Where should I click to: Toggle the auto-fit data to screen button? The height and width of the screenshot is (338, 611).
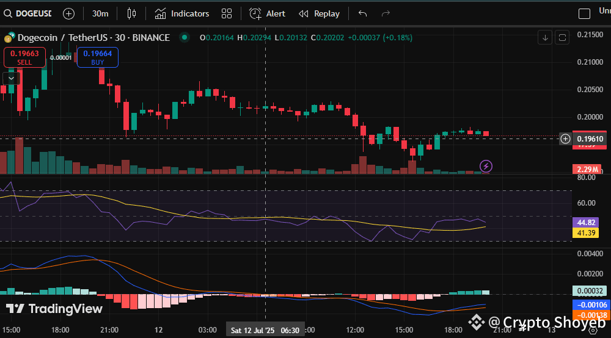(x=563, y=38)
